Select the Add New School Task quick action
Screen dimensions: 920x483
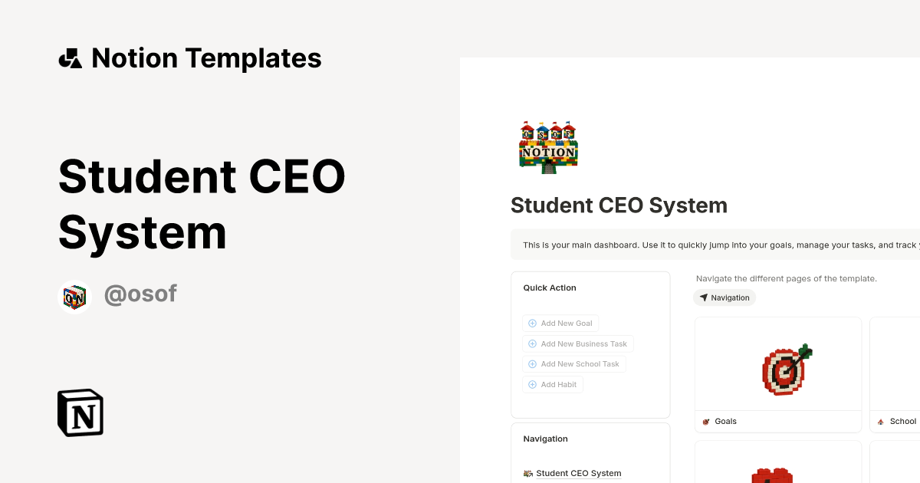(574, 363)
